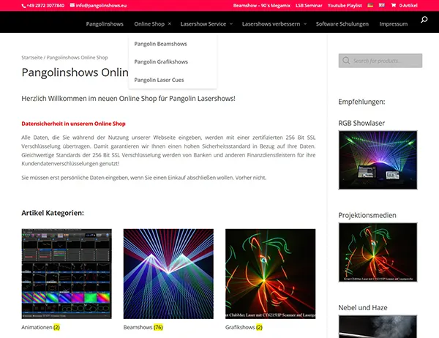Open info@pangolinshows.eu email link

pos(101,5)
